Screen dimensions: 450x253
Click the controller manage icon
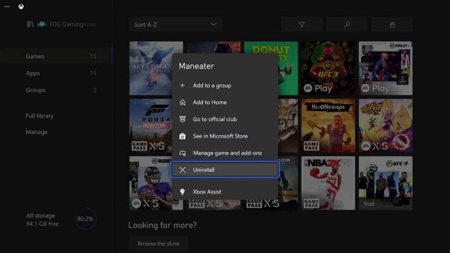click(x=182, y=153)
